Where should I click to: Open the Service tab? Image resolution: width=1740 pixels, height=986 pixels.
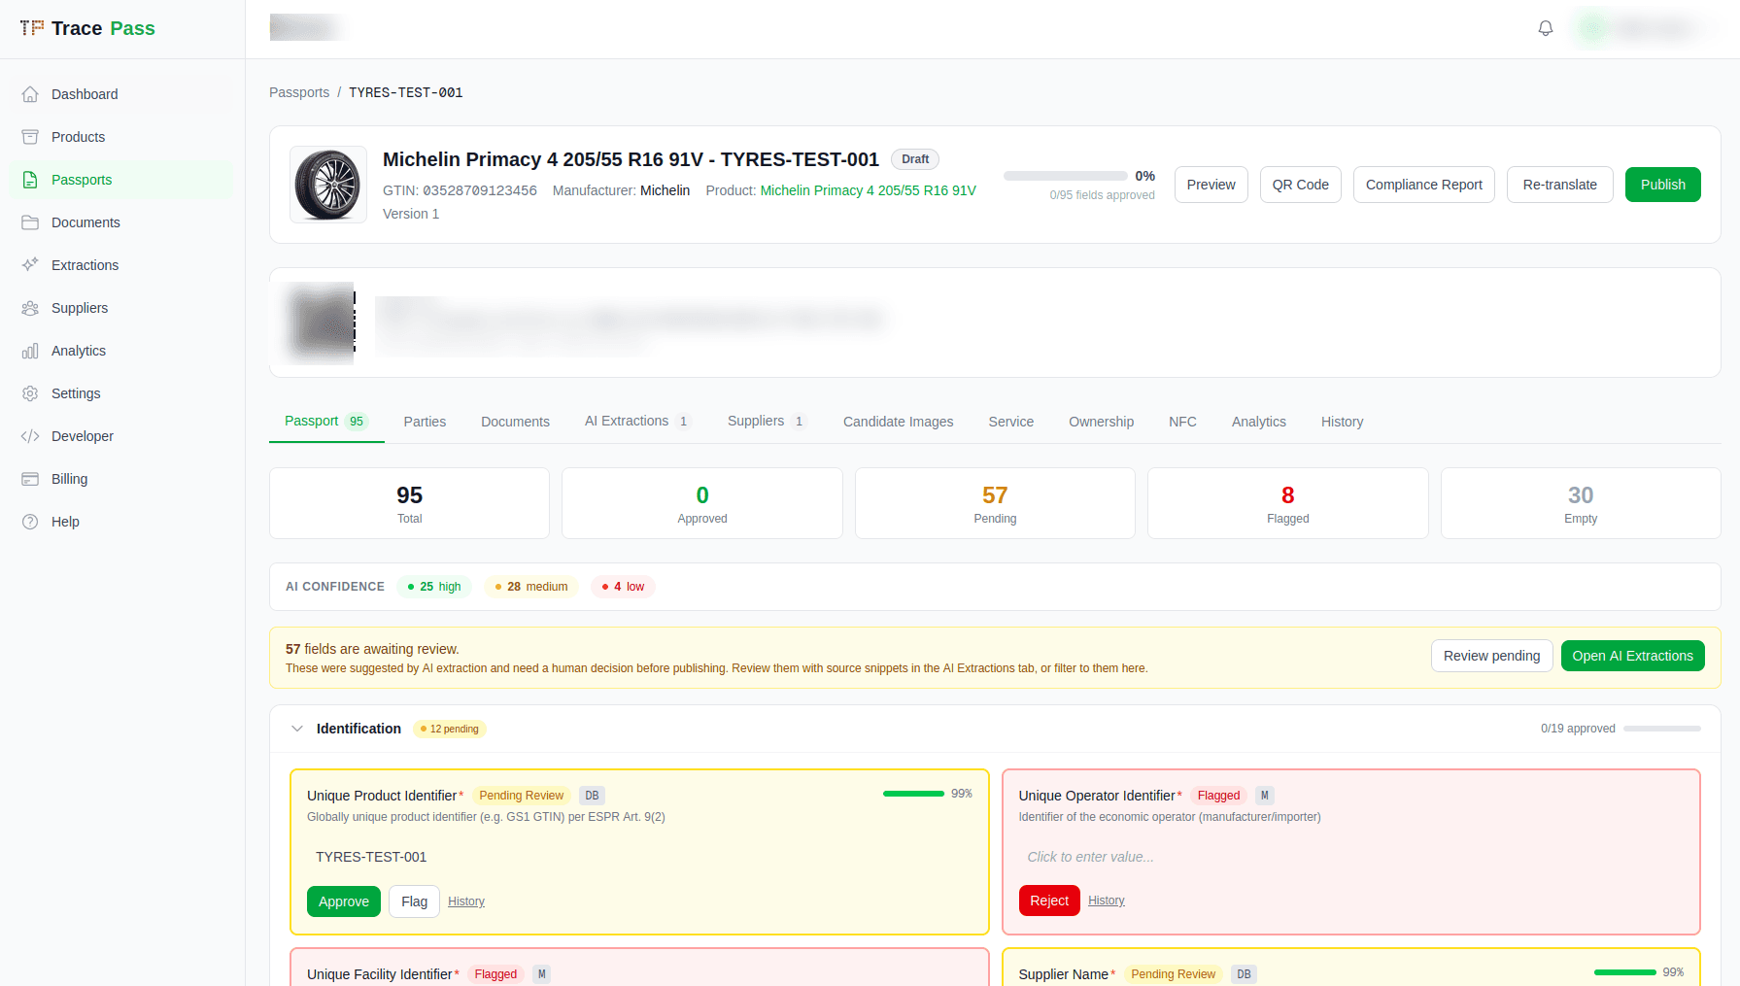coord(1011,422)
